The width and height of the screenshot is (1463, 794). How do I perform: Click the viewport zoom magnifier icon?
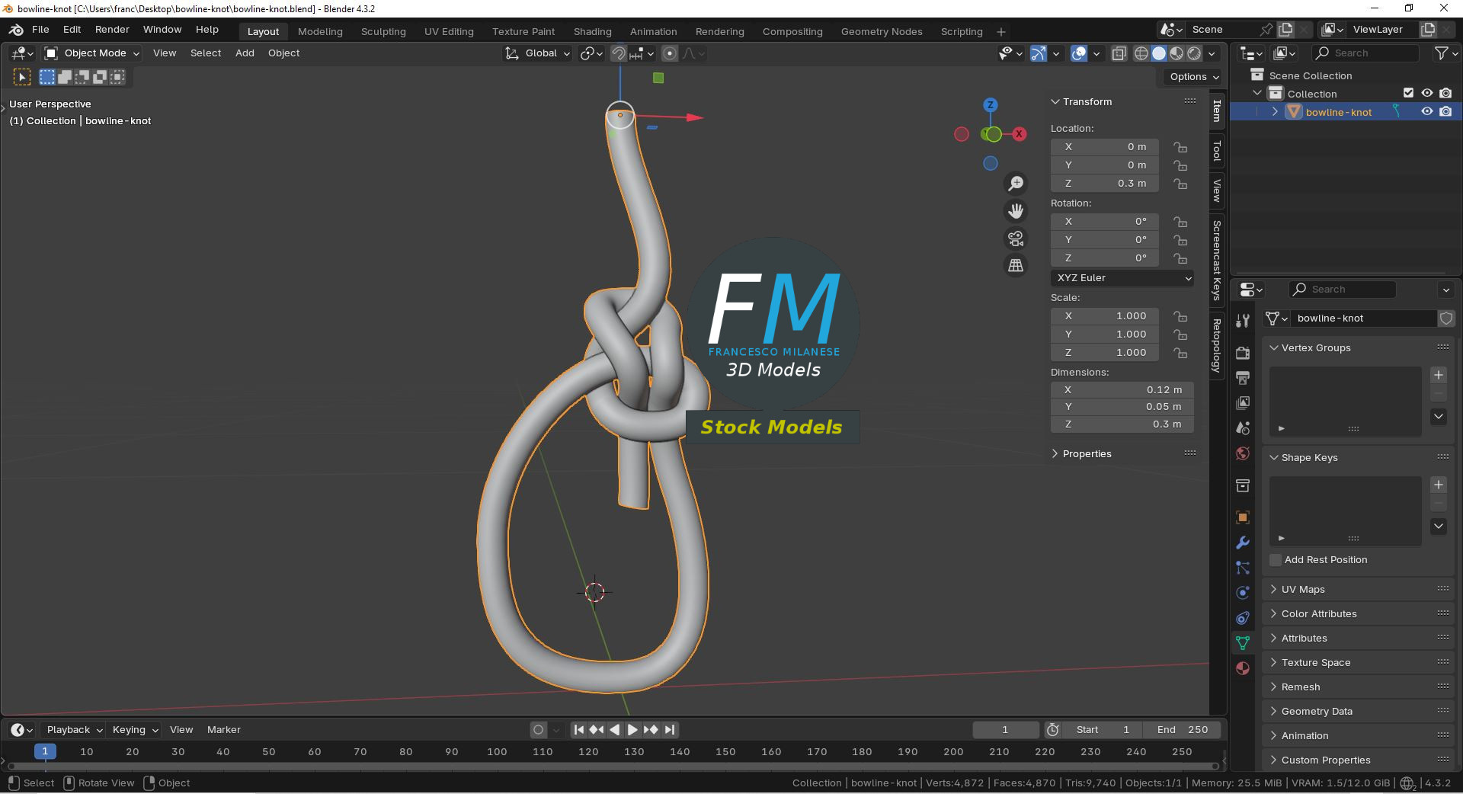point(1016,184)
